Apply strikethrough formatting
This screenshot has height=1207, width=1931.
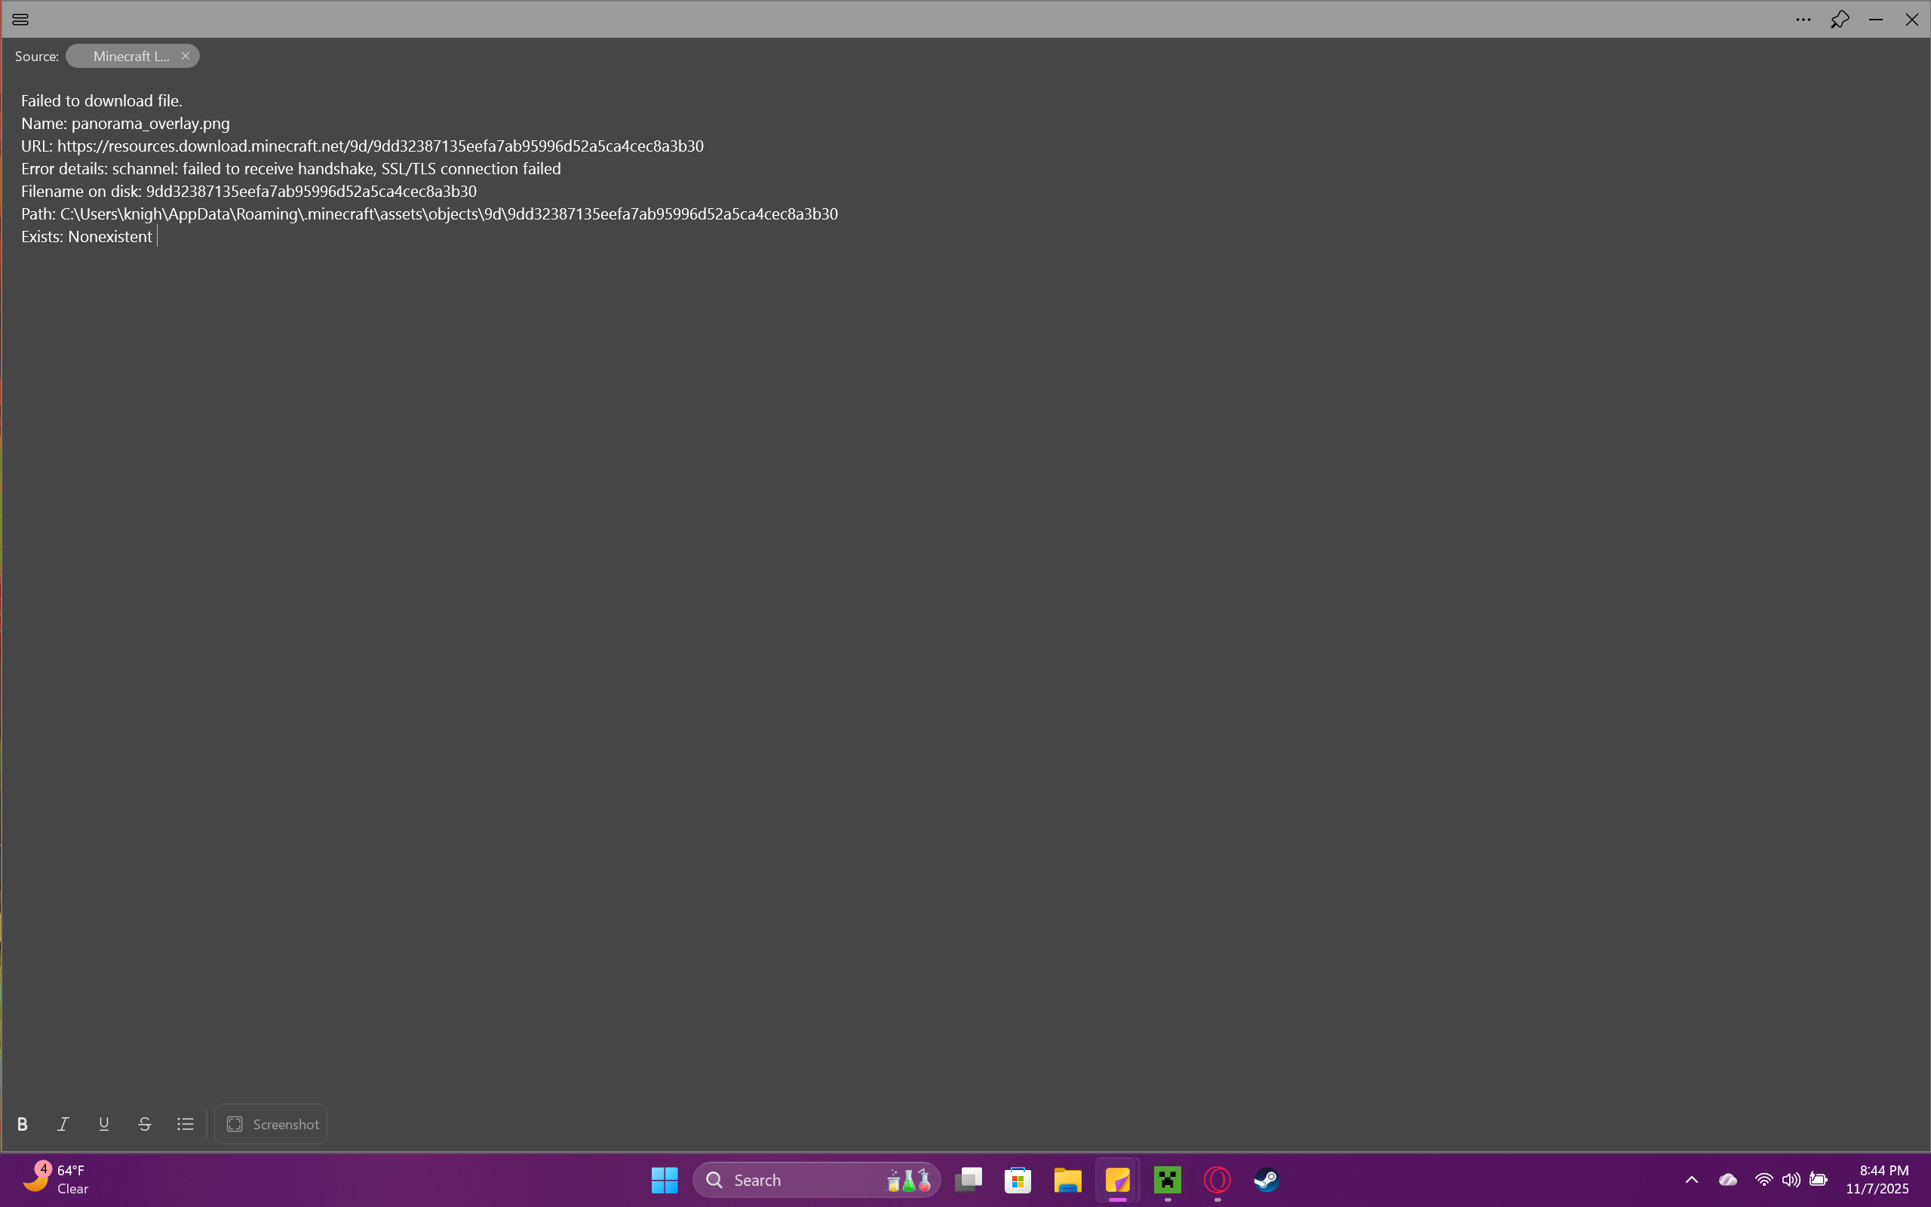click(144, 1124)
